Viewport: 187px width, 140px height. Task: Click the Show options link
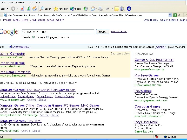21,47
